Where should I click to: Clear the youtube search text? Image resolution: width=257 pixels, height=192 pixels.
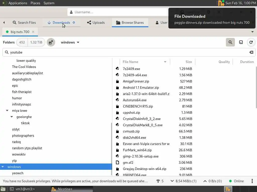tap(251, 52)
